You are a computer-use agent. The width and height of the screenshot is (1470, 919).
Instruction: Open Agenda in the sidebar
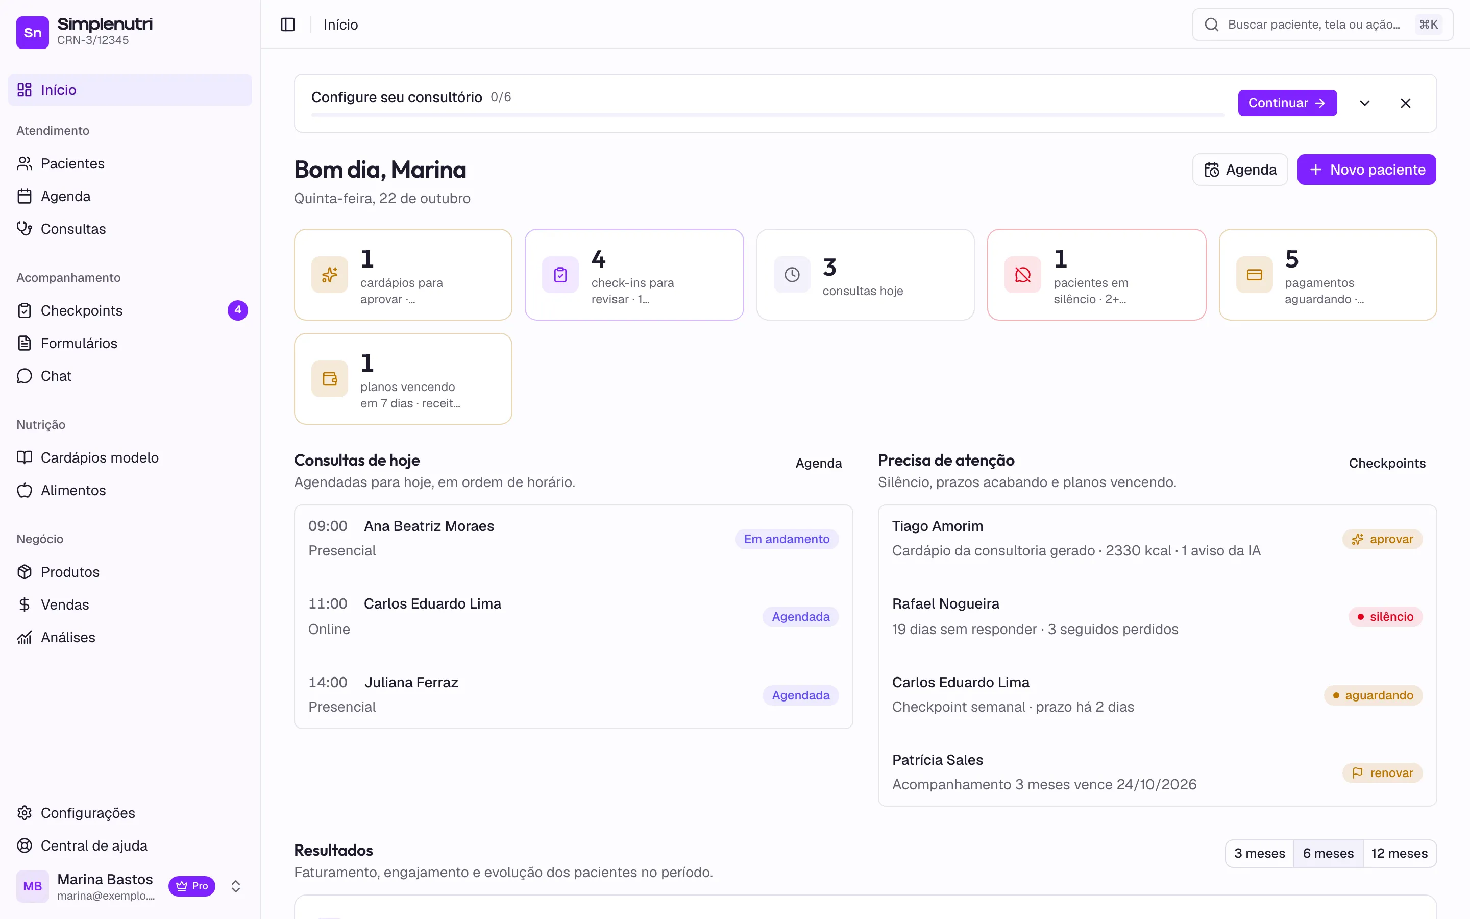[130, 197]
